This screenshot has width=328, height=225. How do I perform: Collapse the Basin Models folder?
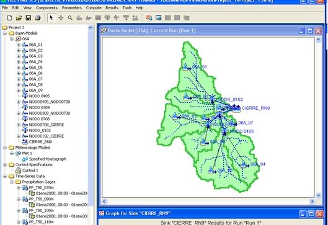click(x=5, y=33)
